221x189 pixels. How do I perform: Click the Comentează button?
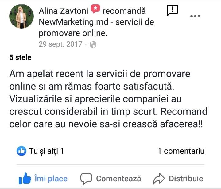(x=111, y=179)
